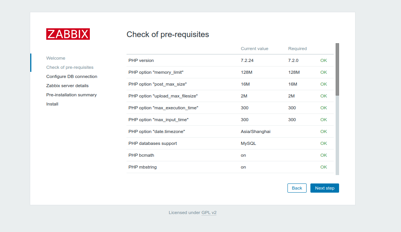Image resolution: width=401 pixels, height=232 pixels.
Task: Click the PHP option "date.timezone" label
Action: (x=157, y=131)
